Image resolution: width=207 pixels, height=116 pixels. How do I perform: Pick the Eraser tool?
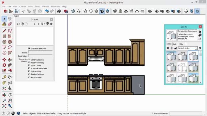click(10, 24)
